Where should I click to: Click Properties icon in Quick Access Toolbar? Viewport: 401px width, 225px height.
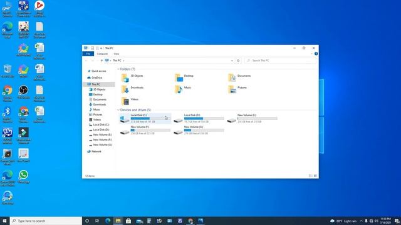pyautogui.click(x=92, y=48)
